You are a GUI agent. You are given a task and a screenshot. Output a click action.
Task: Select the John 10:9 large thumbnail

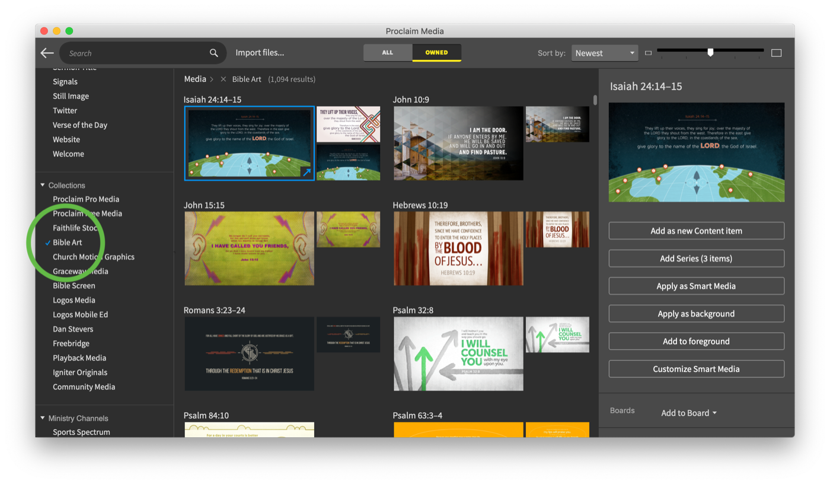(x=458, y=143)
